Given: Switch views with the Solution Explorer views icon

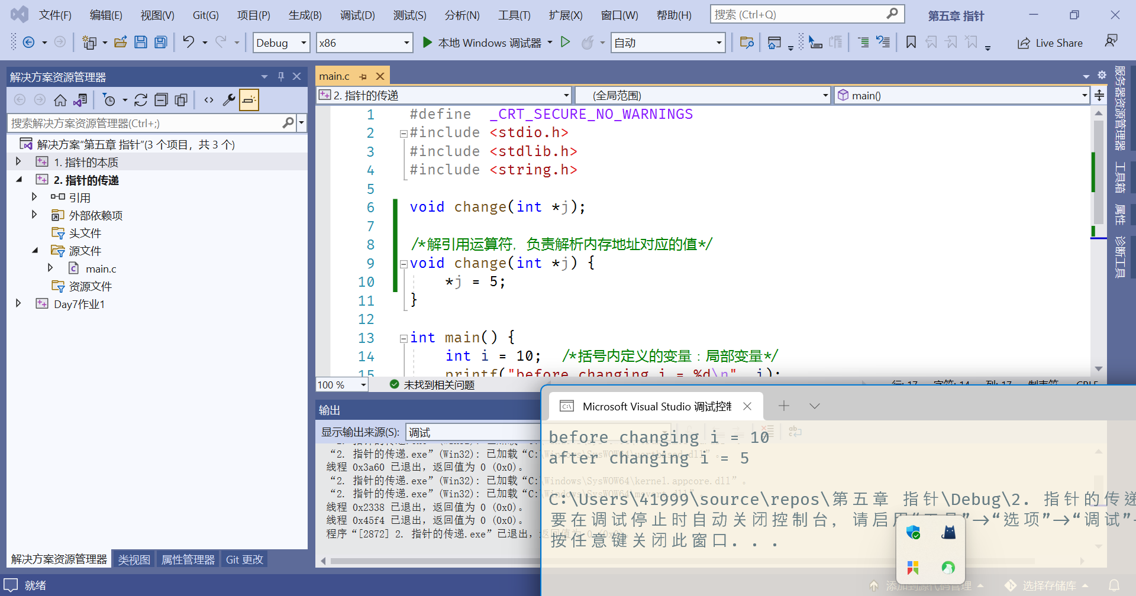Looking at the screenshot, I should pos(80,100).
